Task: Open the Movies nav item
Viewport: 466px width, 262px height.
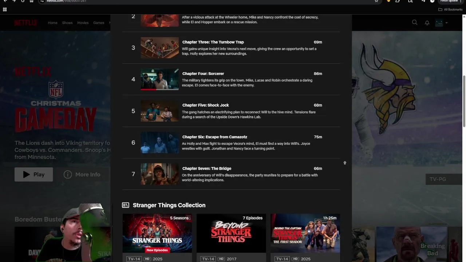Action: click(x=83, y=23)
